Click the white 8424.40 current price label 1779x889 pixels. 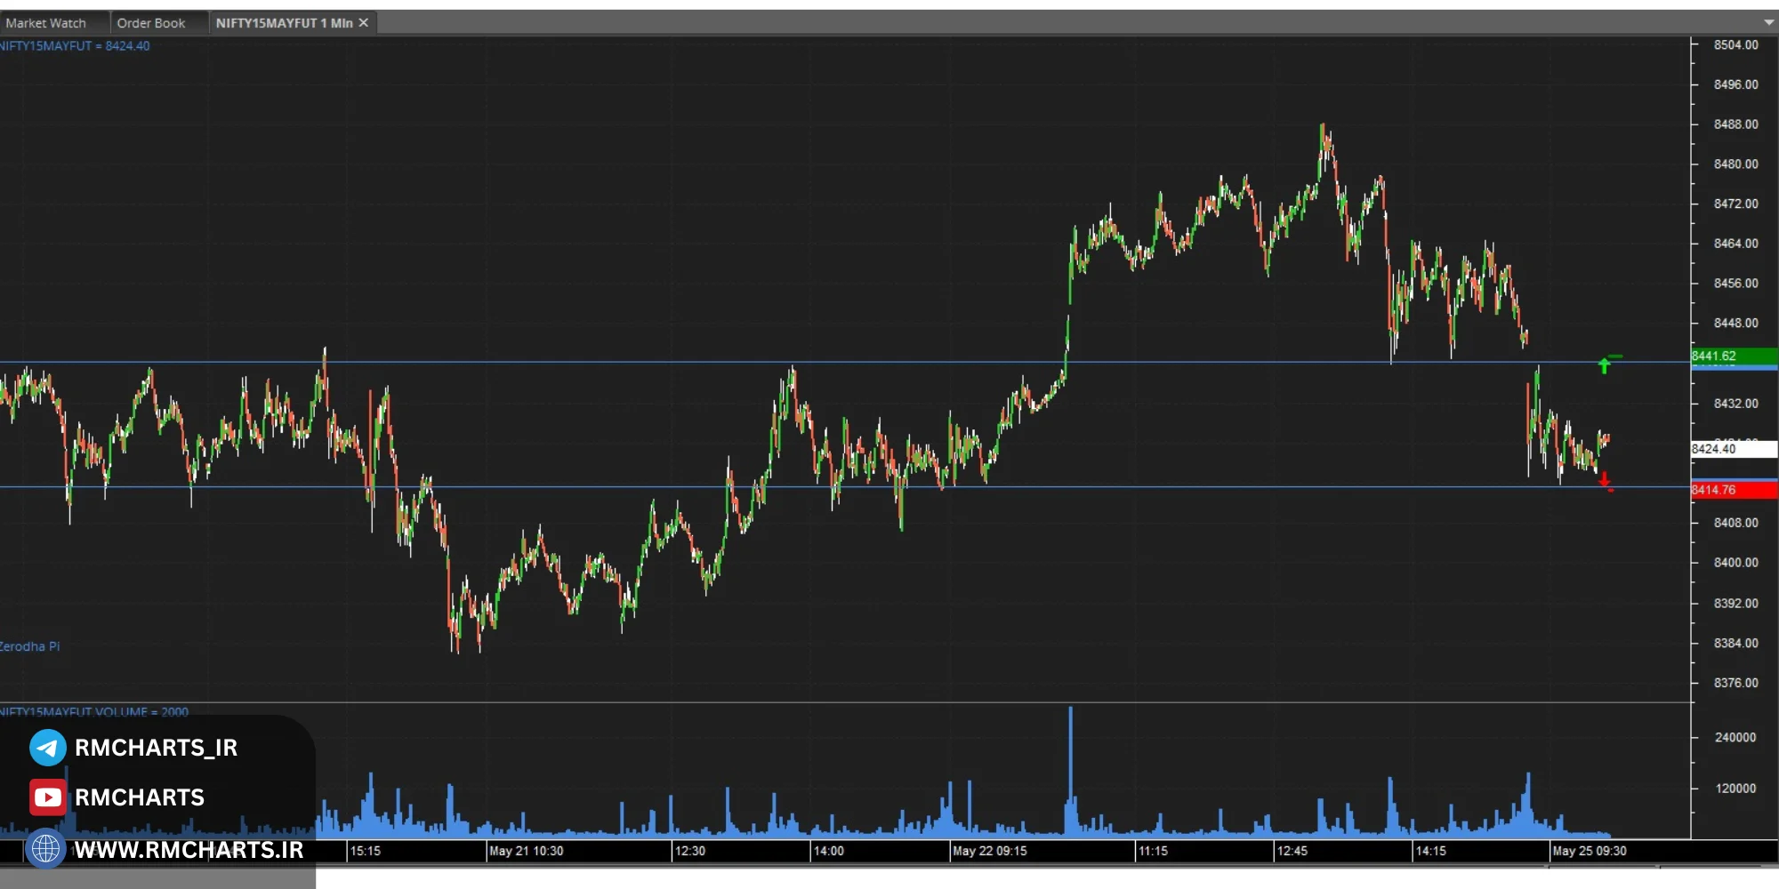tap(1731, 449)
